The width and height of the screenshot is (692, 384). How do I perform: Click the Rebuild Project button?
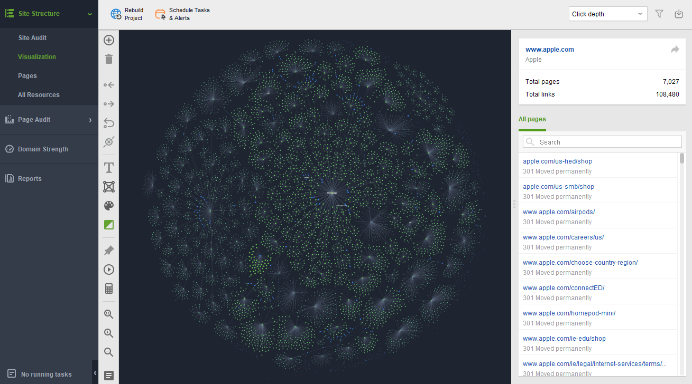tap(127, 14)
